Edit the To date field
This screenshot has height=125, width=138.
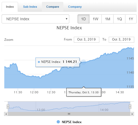pos(121,40)
